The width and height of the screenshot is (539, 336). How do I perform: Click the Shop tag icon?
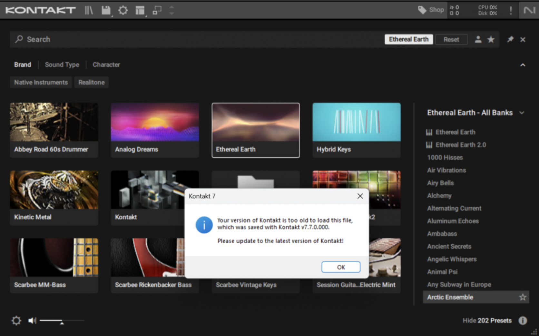422,10
